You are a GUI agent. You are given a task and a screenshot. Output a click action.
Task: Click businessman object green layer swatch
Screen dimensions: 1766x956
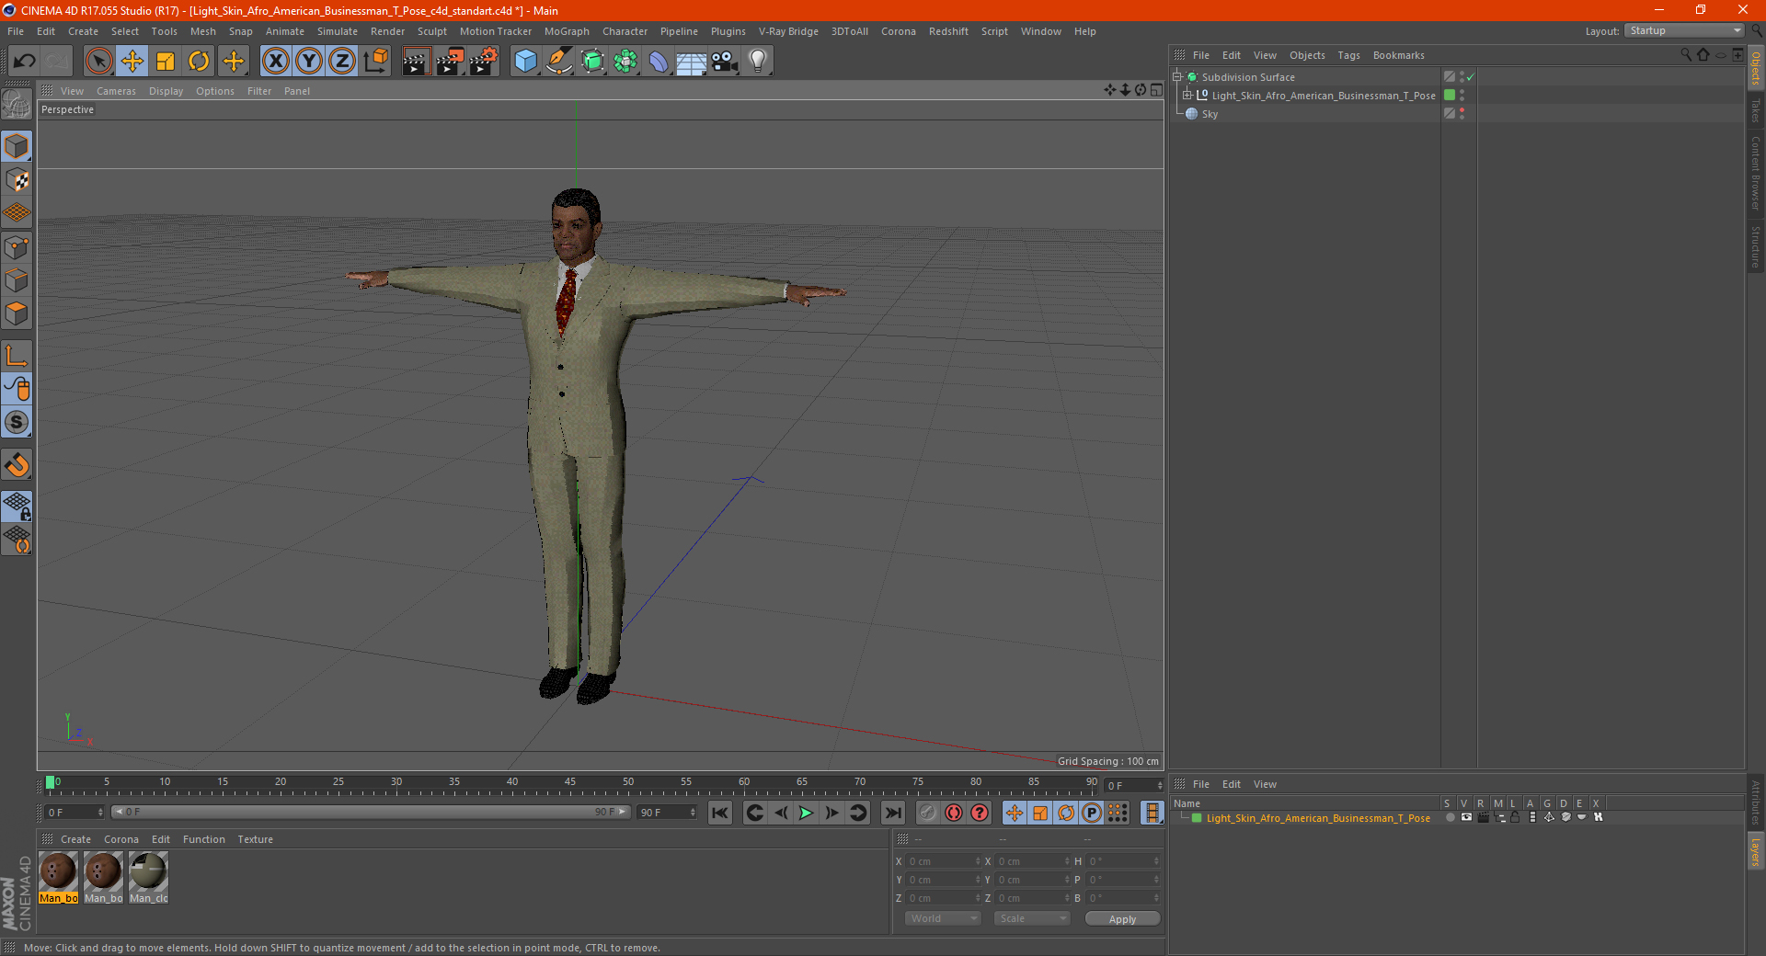coord(1450,96)
